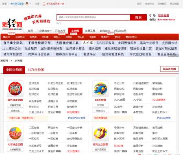The width and height of the screenshot is (183, 155).
Task: Open 号码分布 in the 3D card
Action: [119, 83]
